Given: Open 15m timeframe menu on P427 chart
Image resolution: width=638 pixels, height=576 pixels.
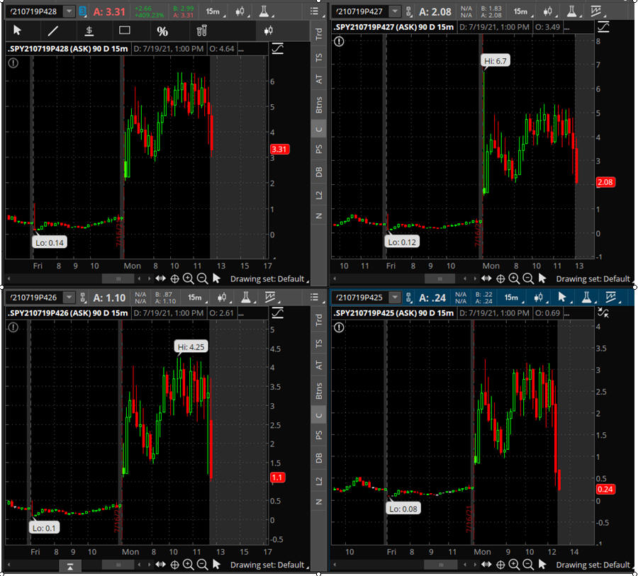Looking at the screenshot, I should 522,11.
